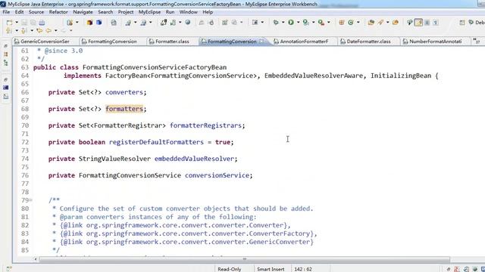Click the Save toolbar icon
The height and width of the screenshot is (272, 485).
click(24, 23)
